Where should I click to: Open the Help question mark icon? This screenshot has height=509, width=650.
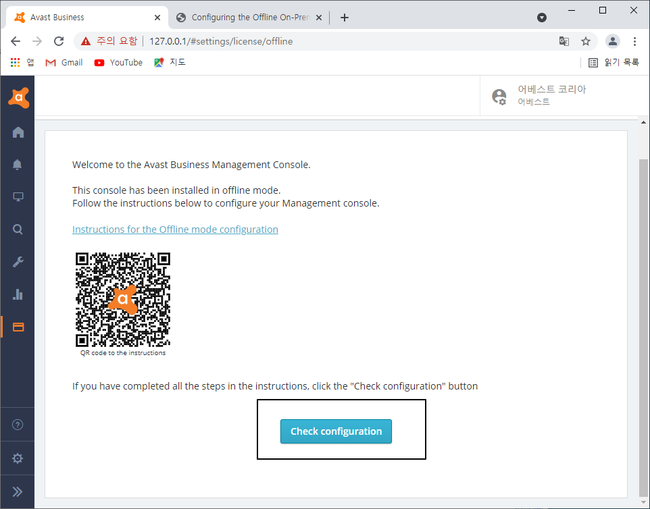coord(18,425)
